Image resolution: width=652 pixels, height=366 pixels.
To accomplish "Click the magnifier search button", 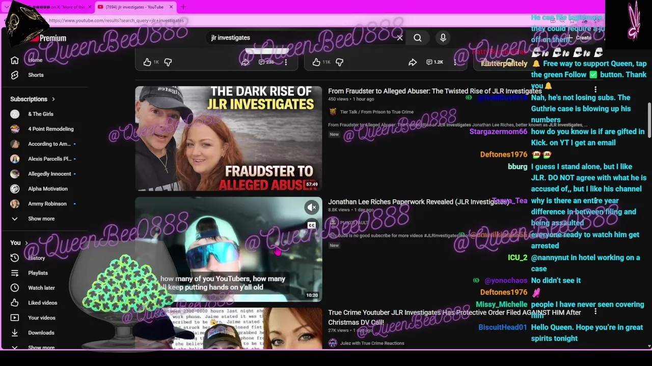I will coord(418,38).
